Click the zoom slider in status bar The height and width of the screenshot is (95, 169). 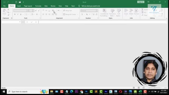point(154,88)
